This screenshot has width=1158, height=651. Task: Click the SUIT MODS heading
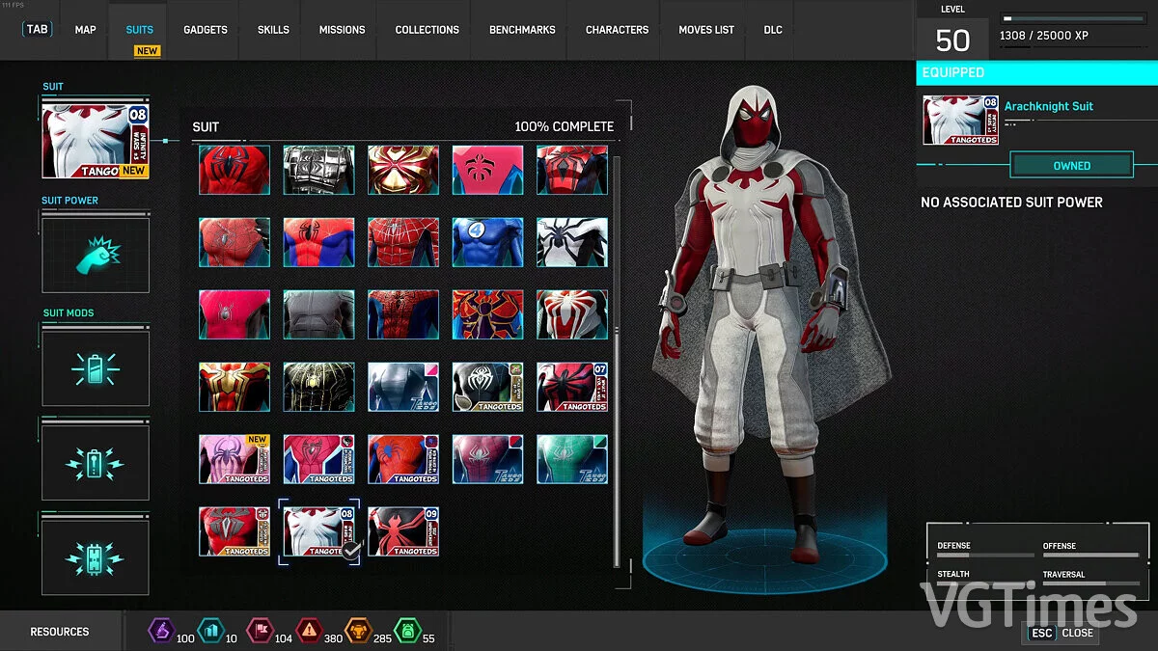pos(69,313)
